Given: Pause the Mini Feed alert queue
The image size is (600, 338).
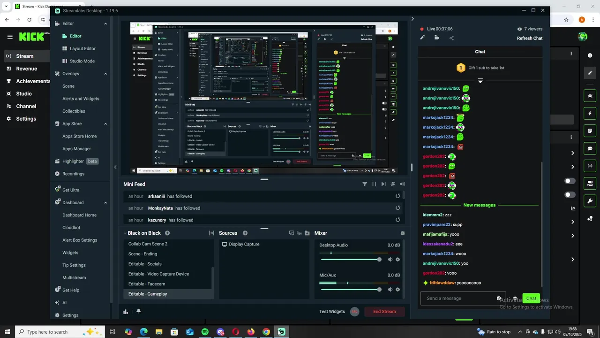Looking at the screenshot, I should pyautogui.click(x=374, y=184).
